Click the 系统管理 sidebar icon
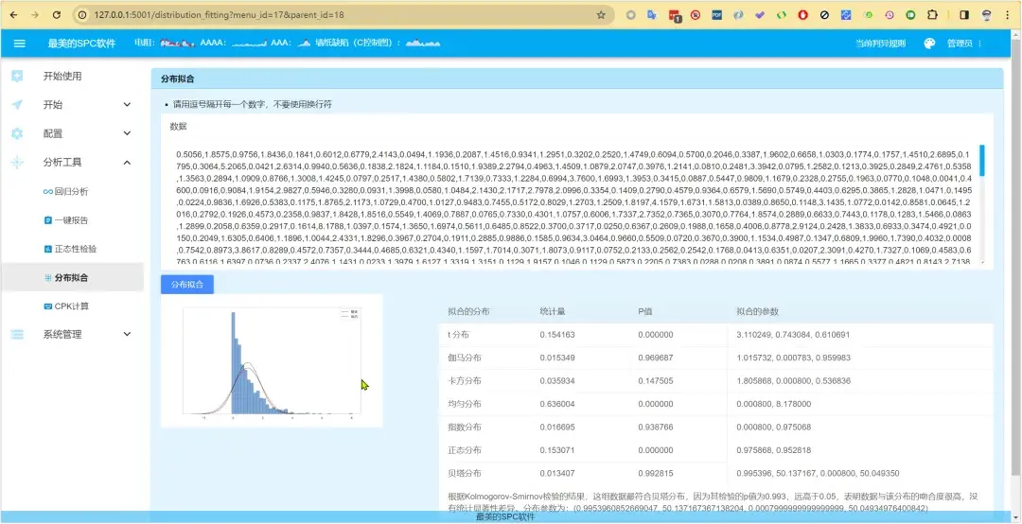 pyautogui.click(x=17, y=334)
